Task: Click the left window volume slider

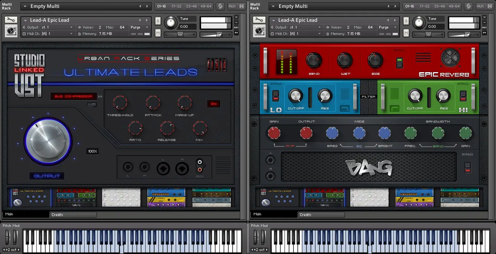Action: coord(216,35)
